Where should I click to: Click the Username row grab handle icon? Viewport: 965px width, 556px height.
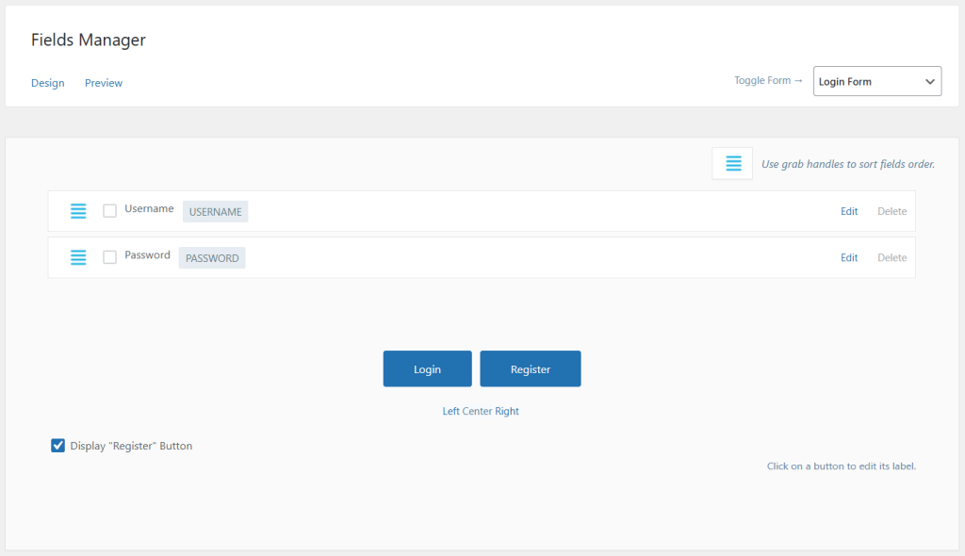pyautogui.click(x=78, y=211)
